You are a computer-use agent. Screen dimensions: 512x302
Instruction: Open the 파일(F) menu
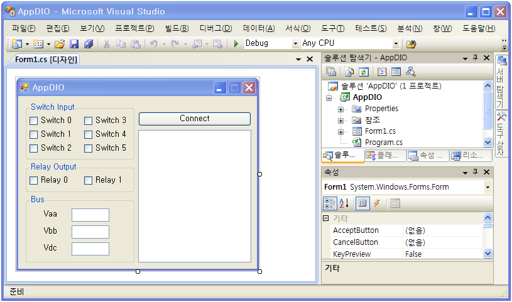23,28
